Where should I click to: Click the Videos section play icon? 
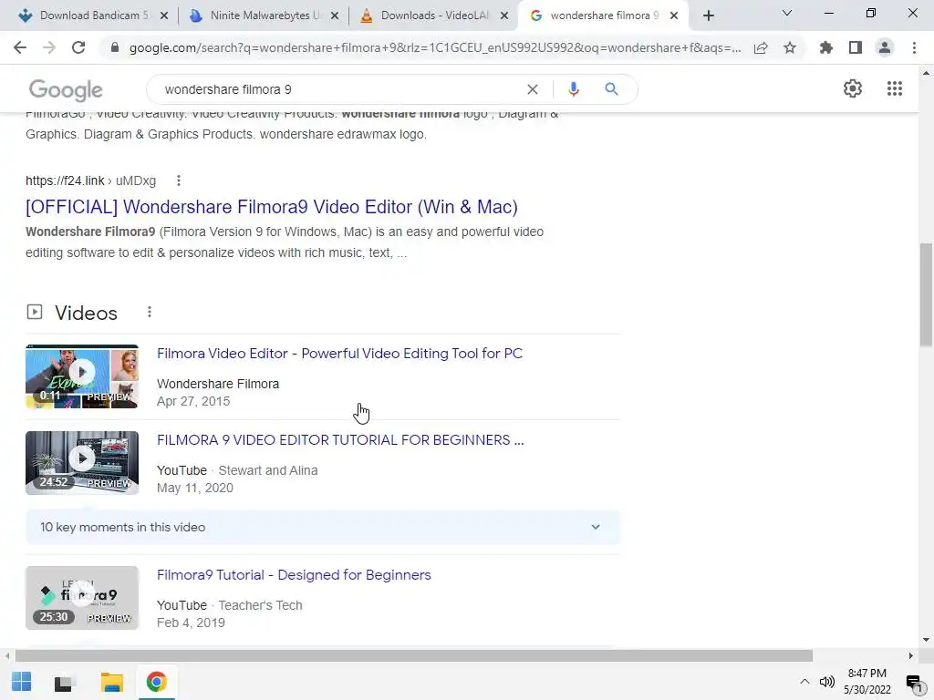[35, 312]
